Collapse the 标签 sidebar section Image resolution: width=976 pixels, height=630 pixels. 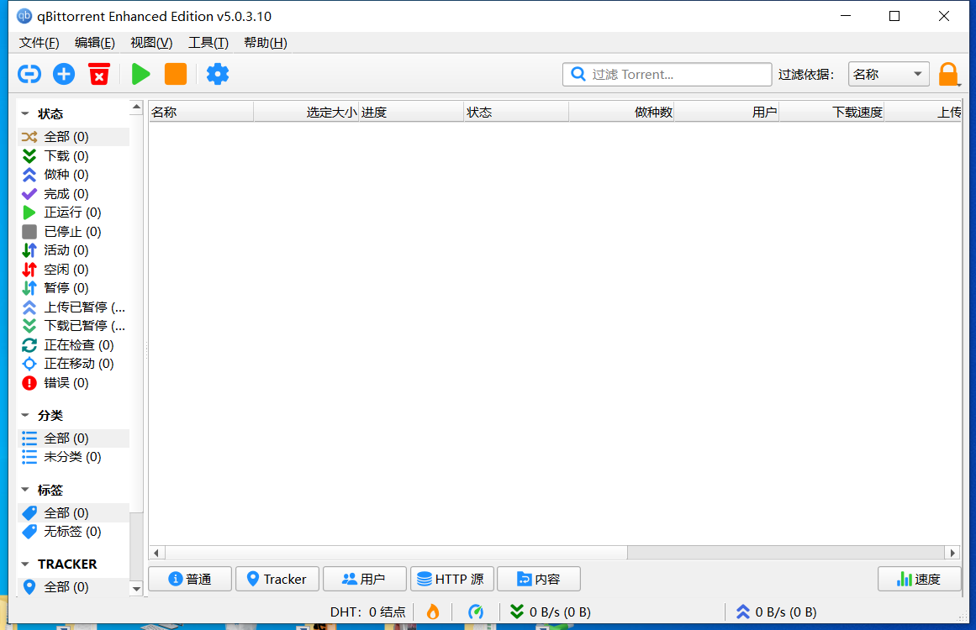(x=25, y=490)
